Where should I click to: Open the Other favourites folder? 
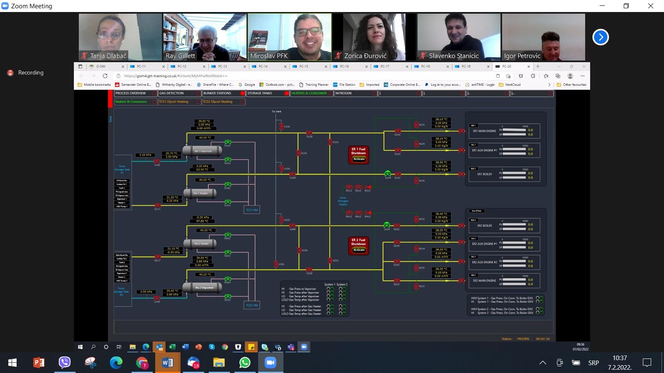pos(571,85)
